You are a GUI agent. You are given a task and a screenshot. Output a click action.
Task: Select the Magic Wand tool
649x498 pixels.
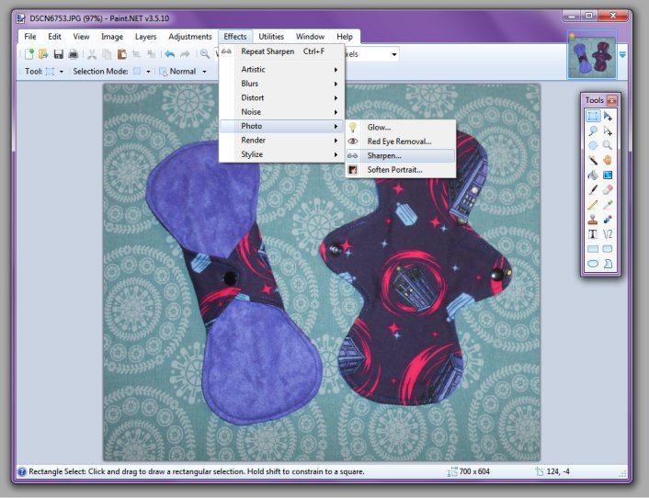(593, 160)
